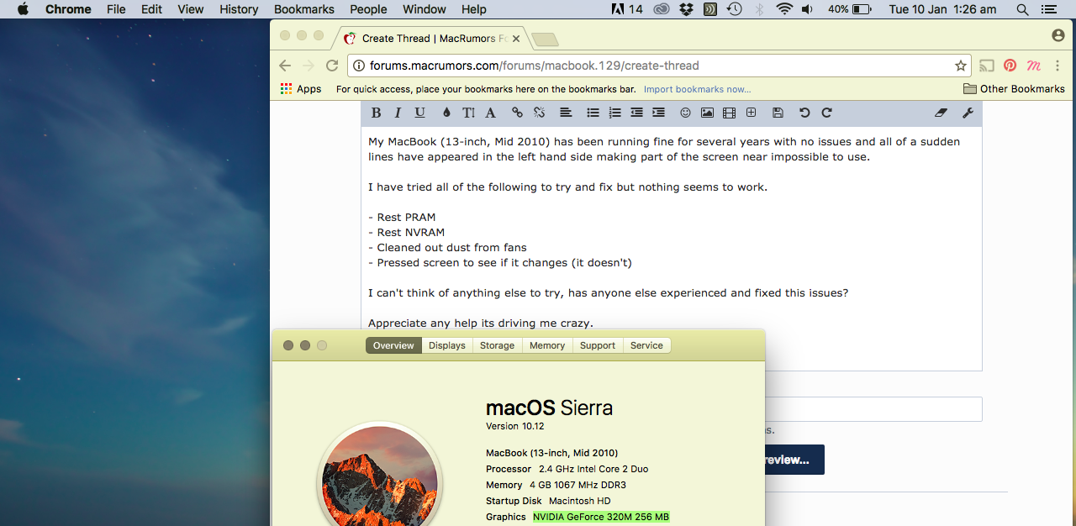This screenshot has width=1076, height=526.
Task: Open the pink M extension icon
Action: click(x=1034, y=66)
